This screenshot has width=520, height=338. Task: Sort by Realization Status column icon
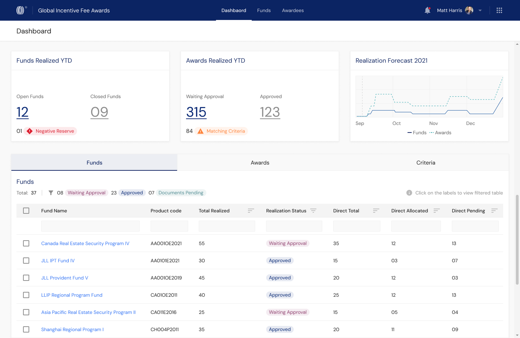point(313,211)
